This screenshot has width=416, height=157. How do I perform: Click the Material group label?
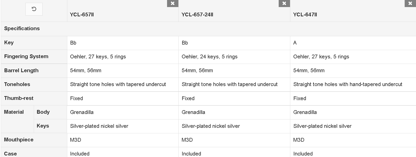(x=14, y=112)
